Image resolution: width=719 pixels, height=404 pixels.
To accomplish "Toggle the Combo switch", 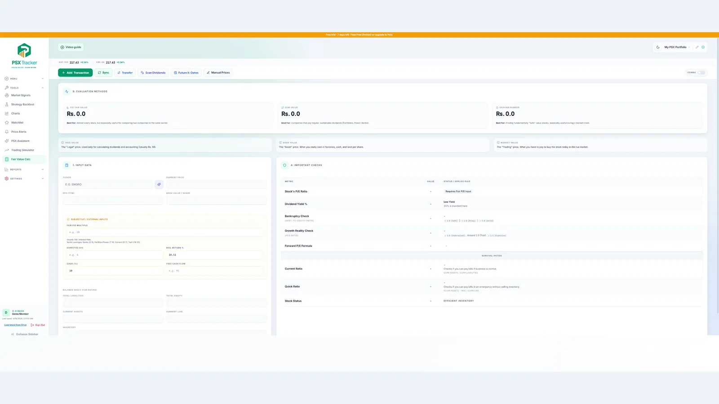I will click(701, 73).
